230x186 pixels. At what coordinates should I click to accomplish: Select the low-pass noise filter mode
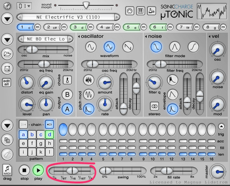pos(156,47)
